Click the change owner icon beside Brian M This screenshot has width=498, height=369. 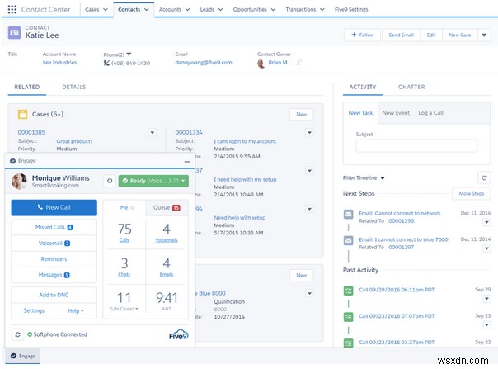[x=300, y=63]
